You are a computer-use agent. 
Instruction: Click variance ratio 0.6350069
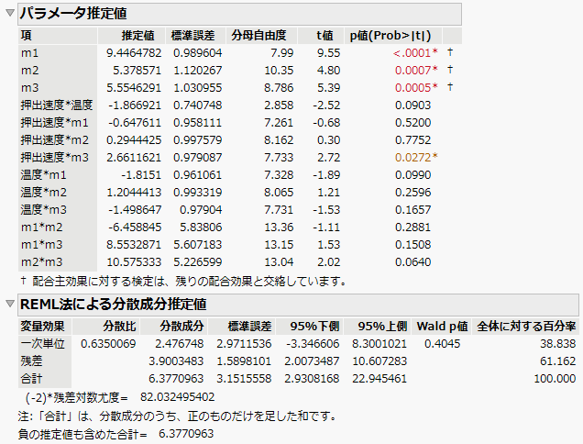coord(108,344)
